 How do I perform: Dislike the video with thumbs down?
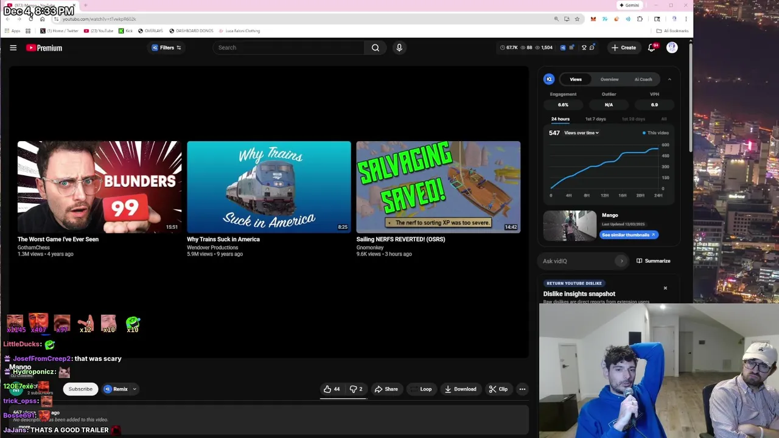tap(356, 389)
